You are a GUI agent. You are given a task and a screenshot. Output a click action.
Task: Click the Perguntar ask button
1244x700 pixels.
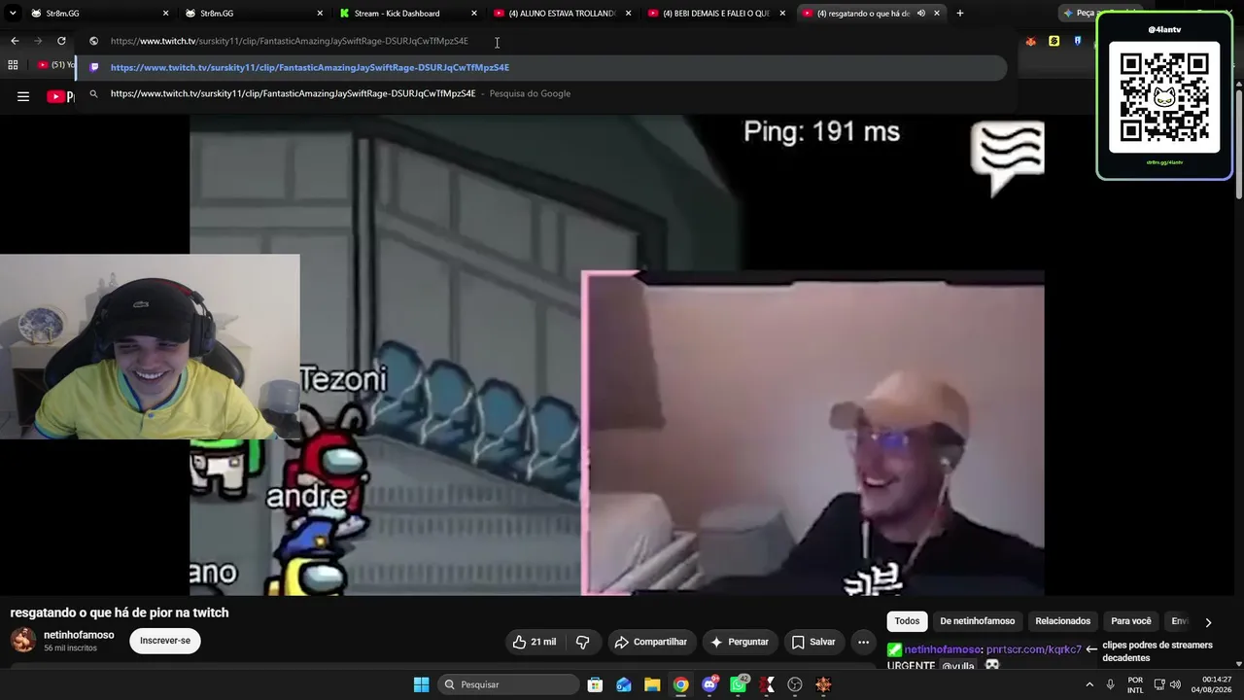740,642
